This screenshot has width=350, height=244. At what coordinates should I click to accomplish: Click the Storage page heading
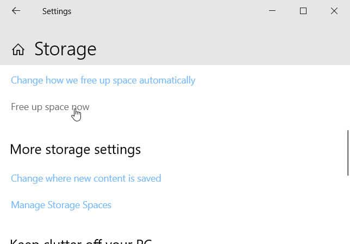pyautogui.click(x=65, y=49)
